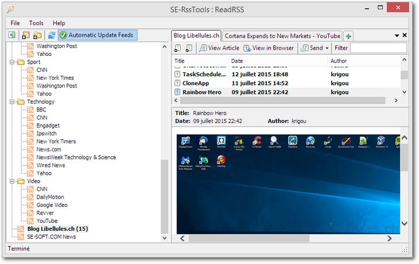Click feed tree scrollbar up arrow
Viewport: 419px width, 264px height.
coord(165,47)
